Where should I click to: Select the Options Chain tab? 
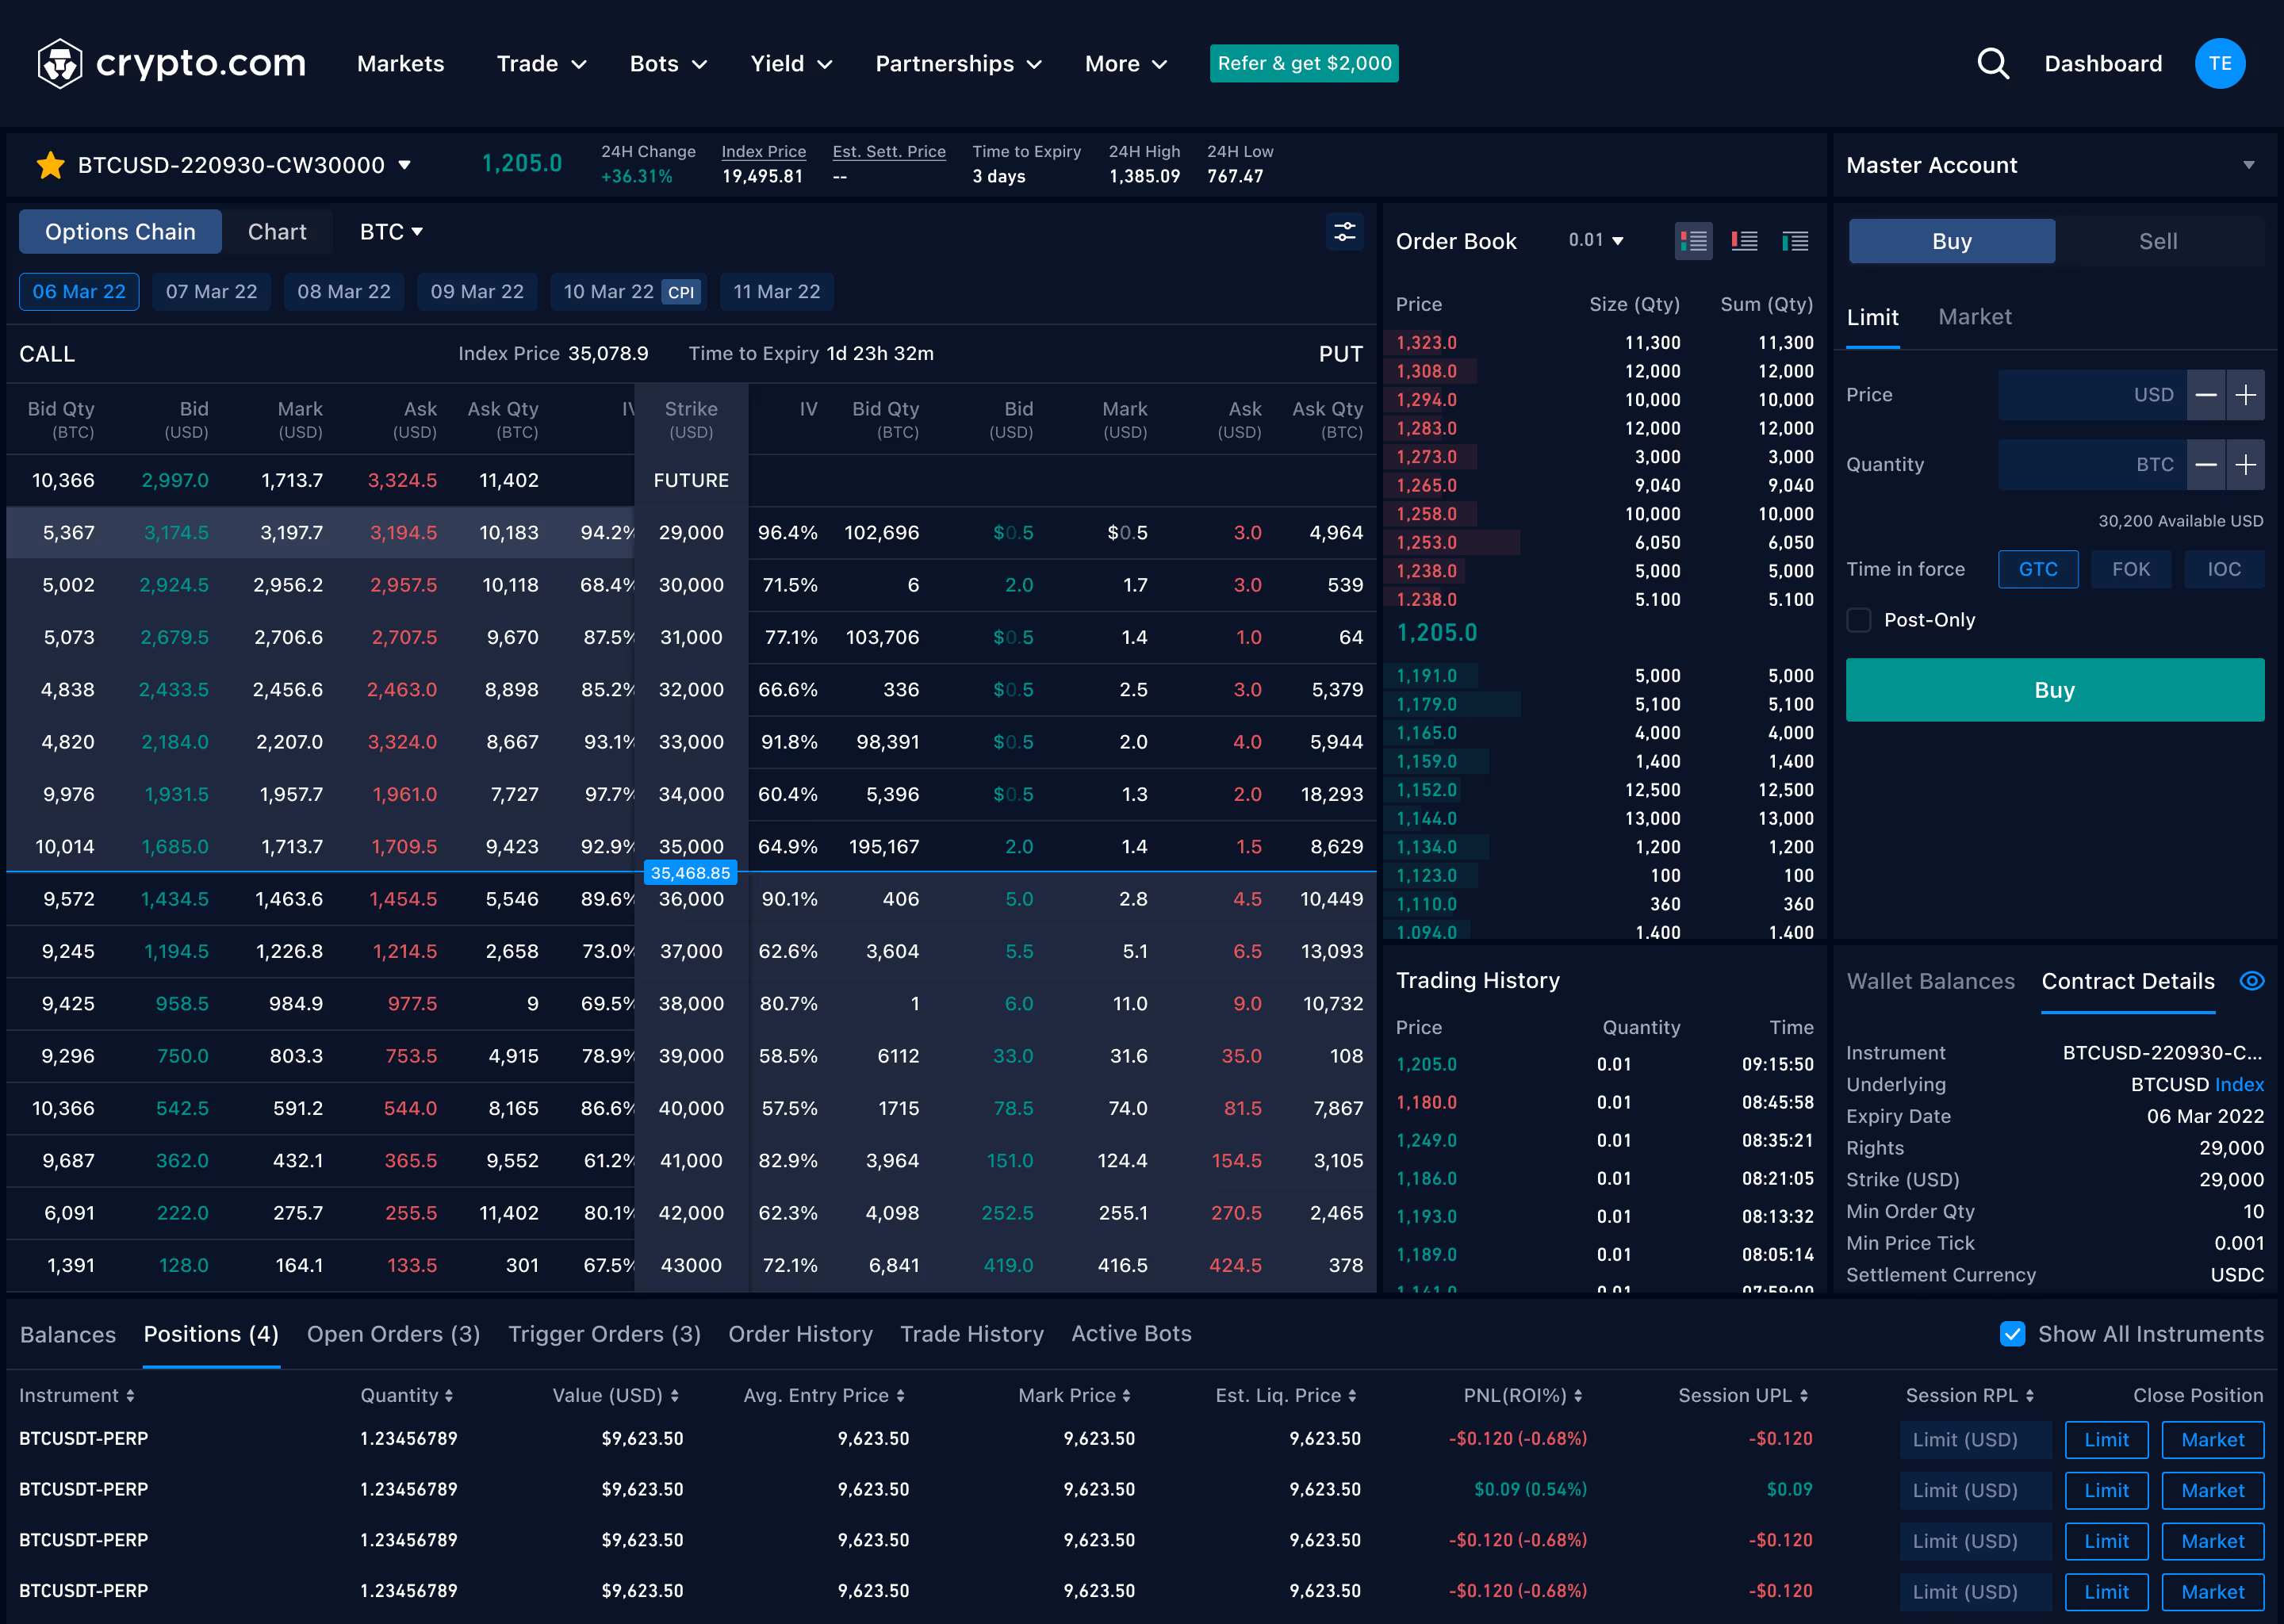point(120,232)
